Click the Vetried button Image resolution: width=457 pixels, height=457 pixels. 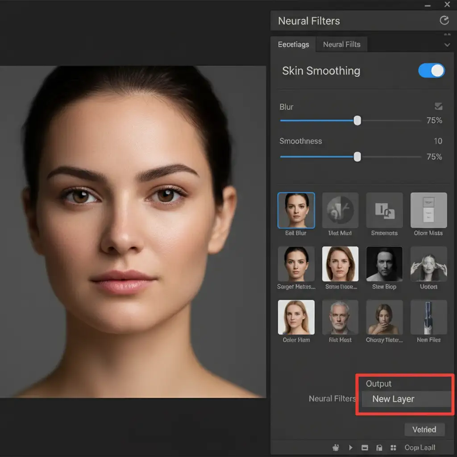pos(424,429)
